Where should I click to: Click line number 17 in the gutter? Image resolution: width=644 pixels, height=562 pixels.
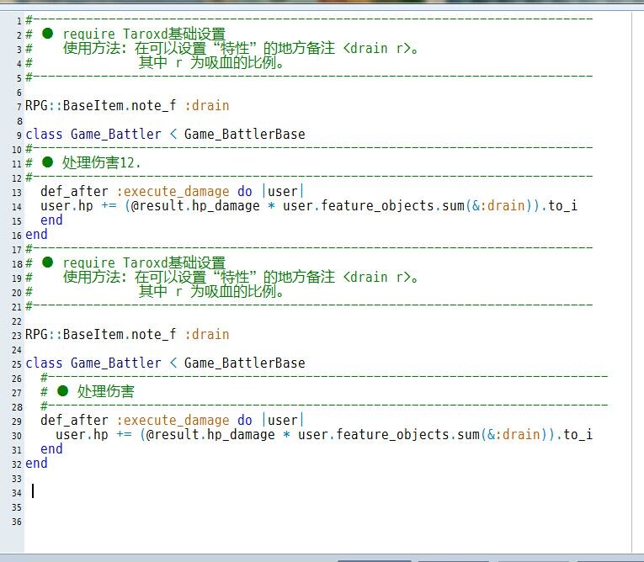[x=17, y=250]
